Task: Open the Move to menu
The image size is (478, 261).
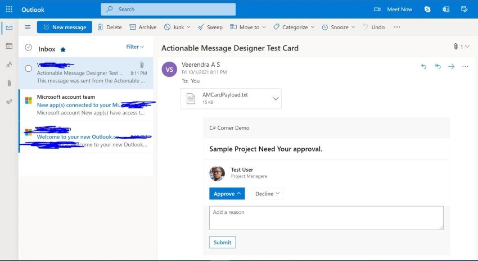Action: coord(247,27)
